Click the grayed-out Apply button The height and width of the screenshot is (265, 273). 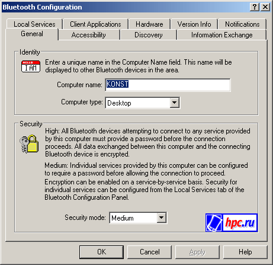(x=197, y=252)
